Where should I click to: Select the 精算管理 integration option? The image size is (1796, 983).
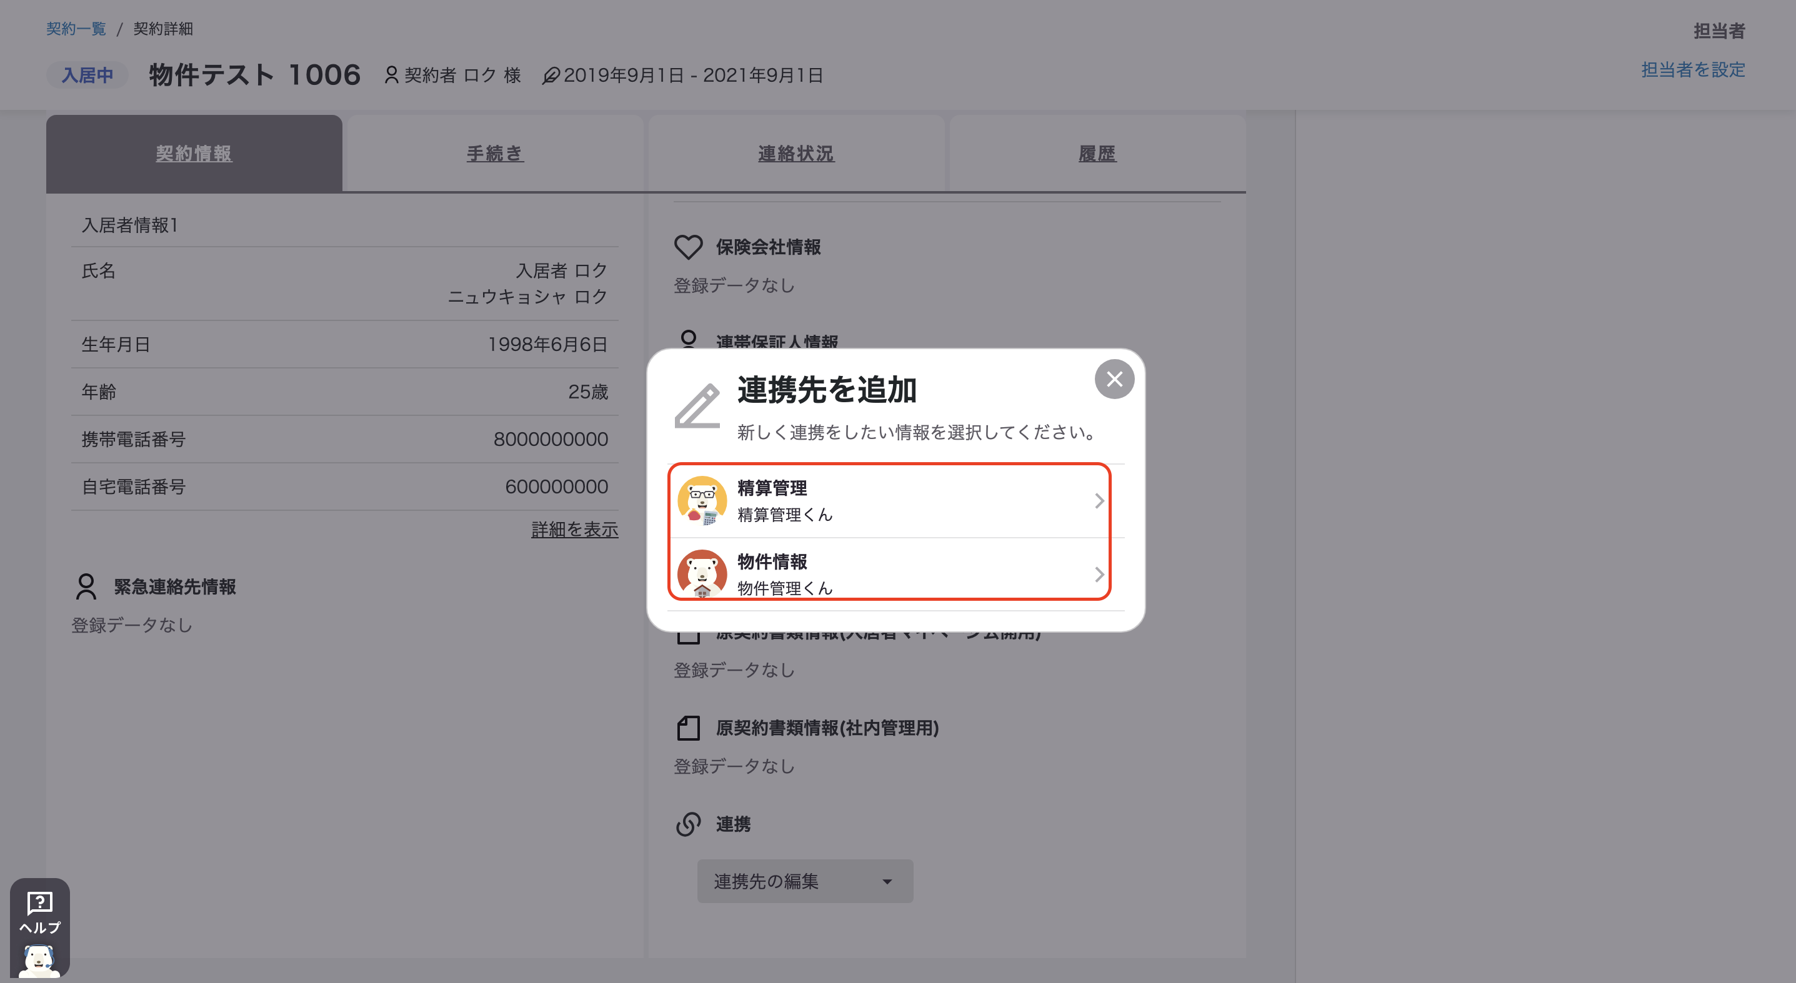coord(896,501)
